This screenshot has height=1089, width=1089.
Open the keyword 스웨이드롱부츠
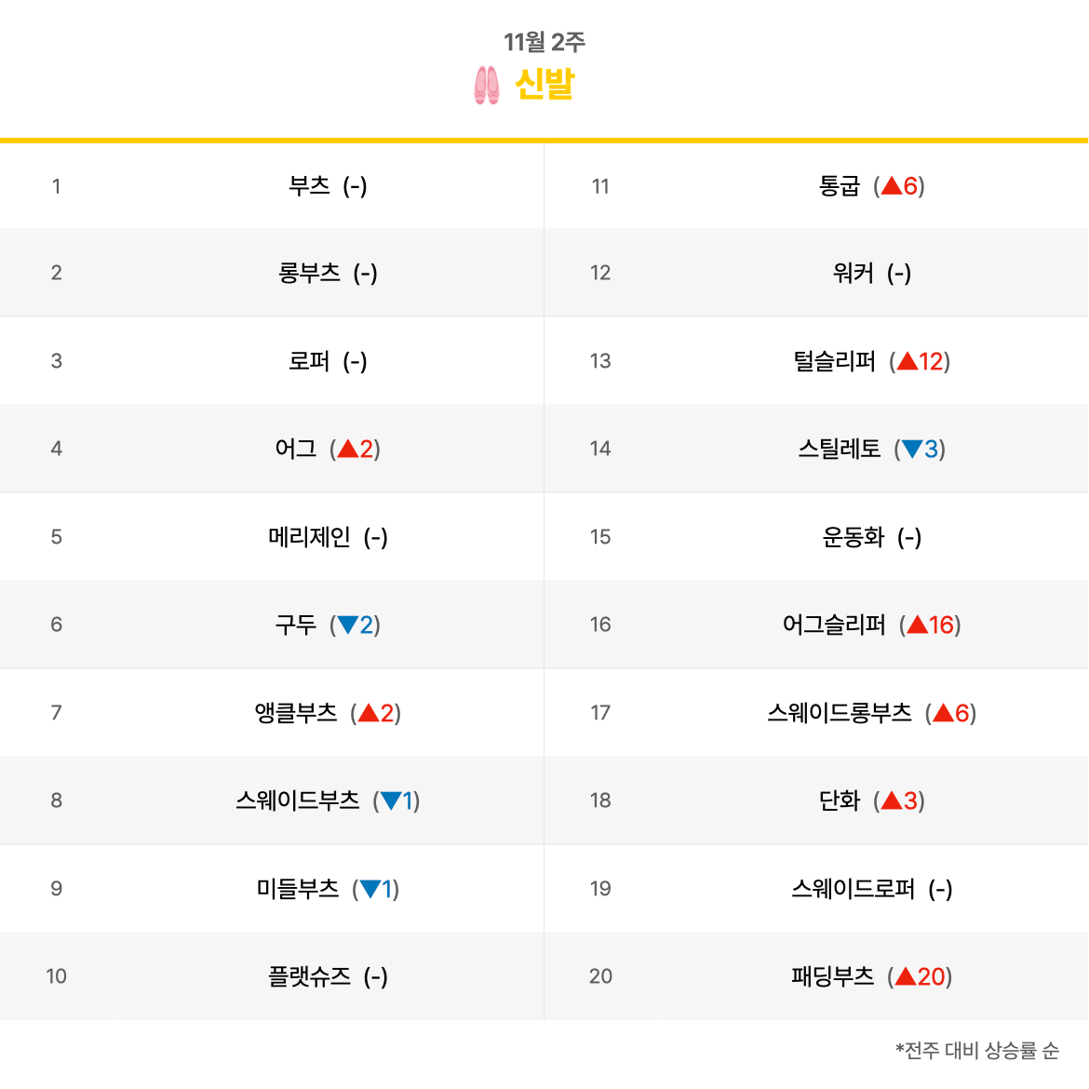tap(839, 713)
